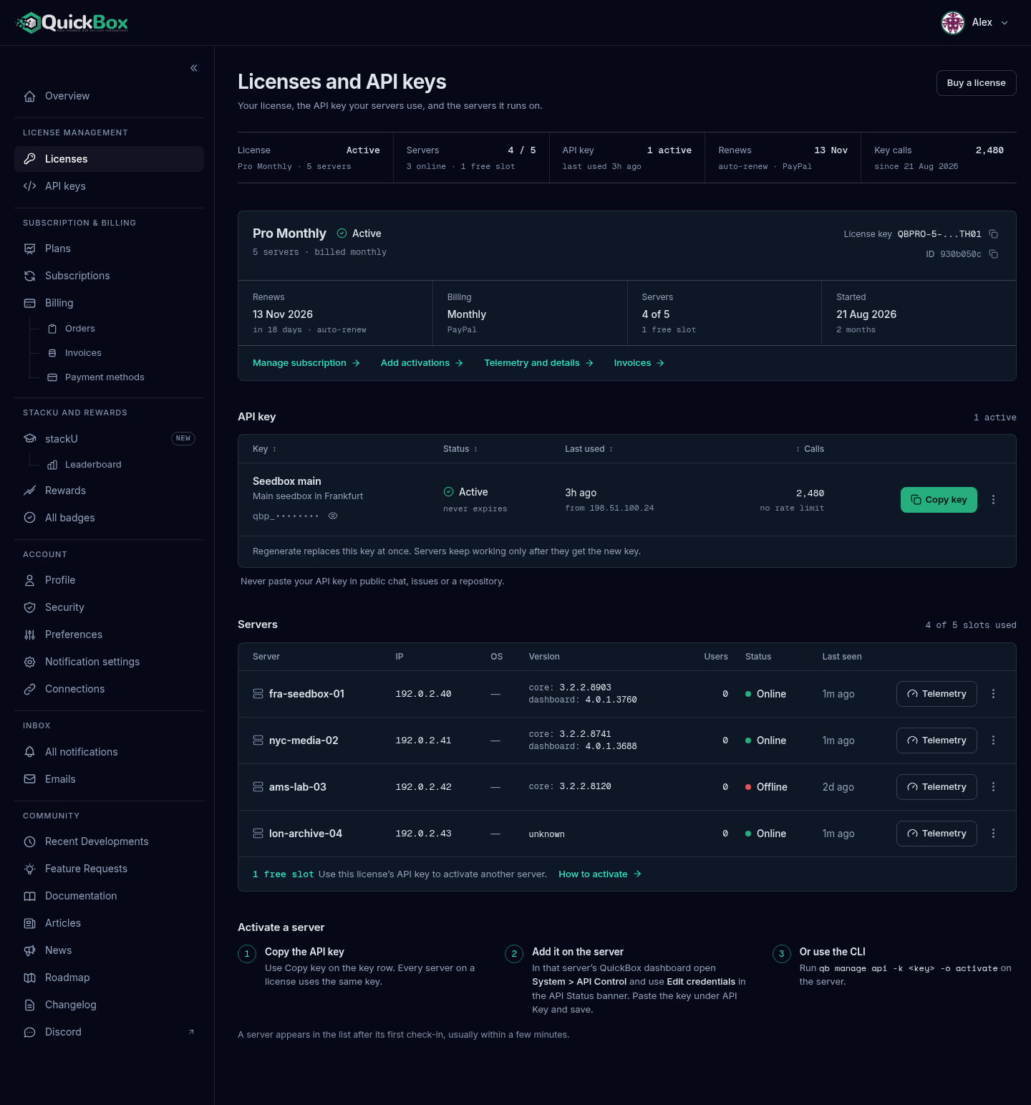Copy the license ID 930b050c
The width and height of the screenshot is (1031, 1105).
993,254
